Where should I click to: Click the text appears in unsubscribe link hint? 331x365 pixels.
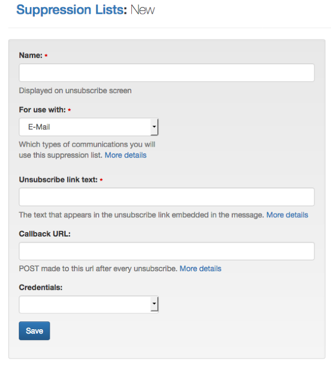coord(141,214)
